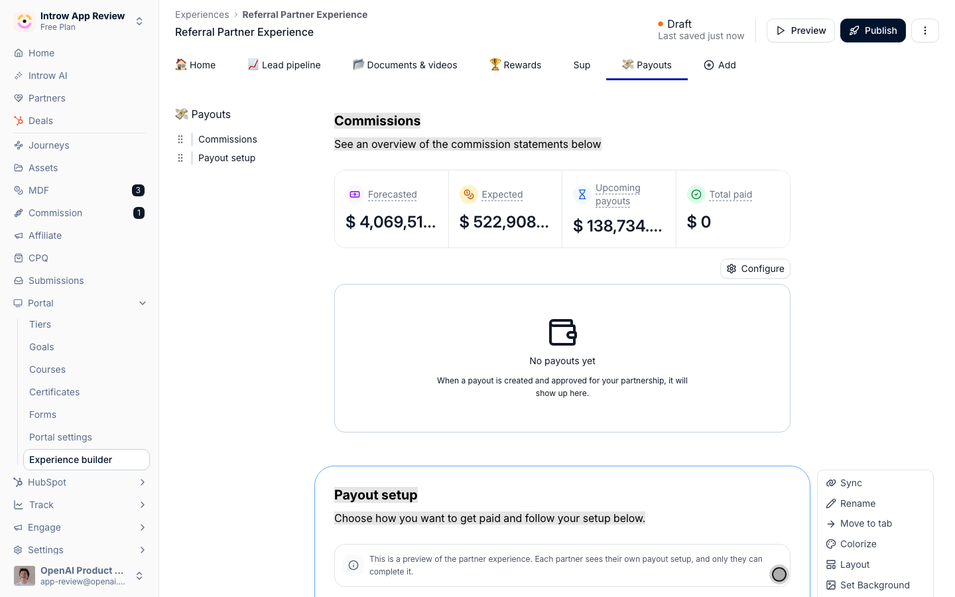The image size is (955, 597).
Task: Click the Forecasted stat icon
Action: click(355, 194)
